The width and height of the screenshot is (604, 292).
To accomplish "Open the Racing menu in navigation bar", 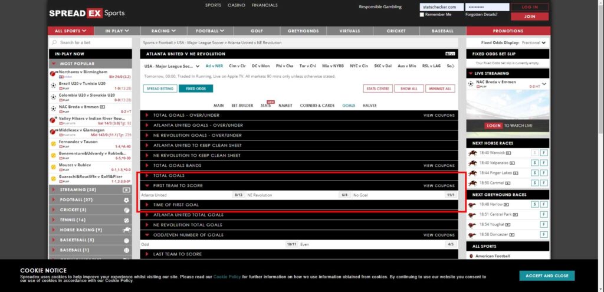I will (164, 31).
